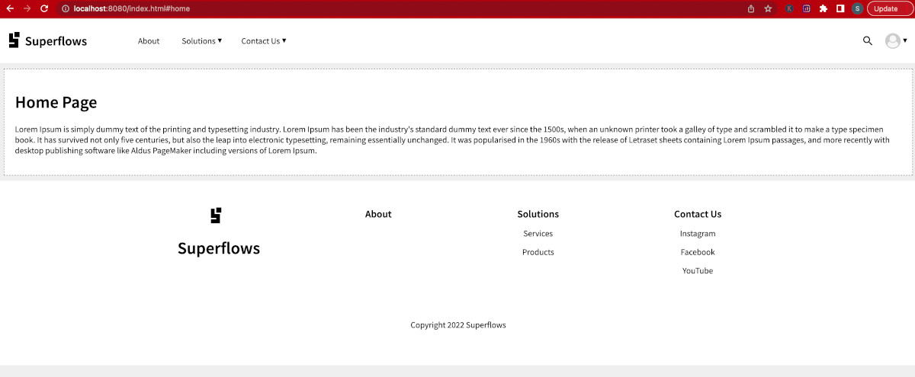915x377 pixels.
Task: Click the browser Update button
Action: [x=890, y=8]
